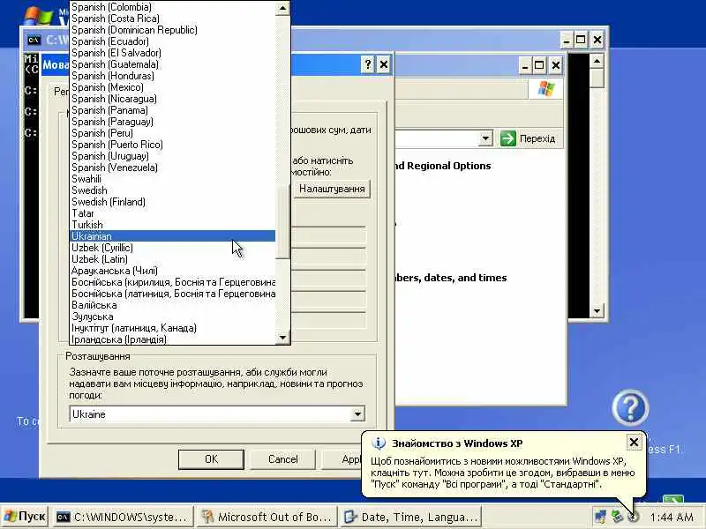Viewport: 706px width, 529px height.
Task: Select Spanish (Venezuela) entry
Action: [x=173, y=168]
